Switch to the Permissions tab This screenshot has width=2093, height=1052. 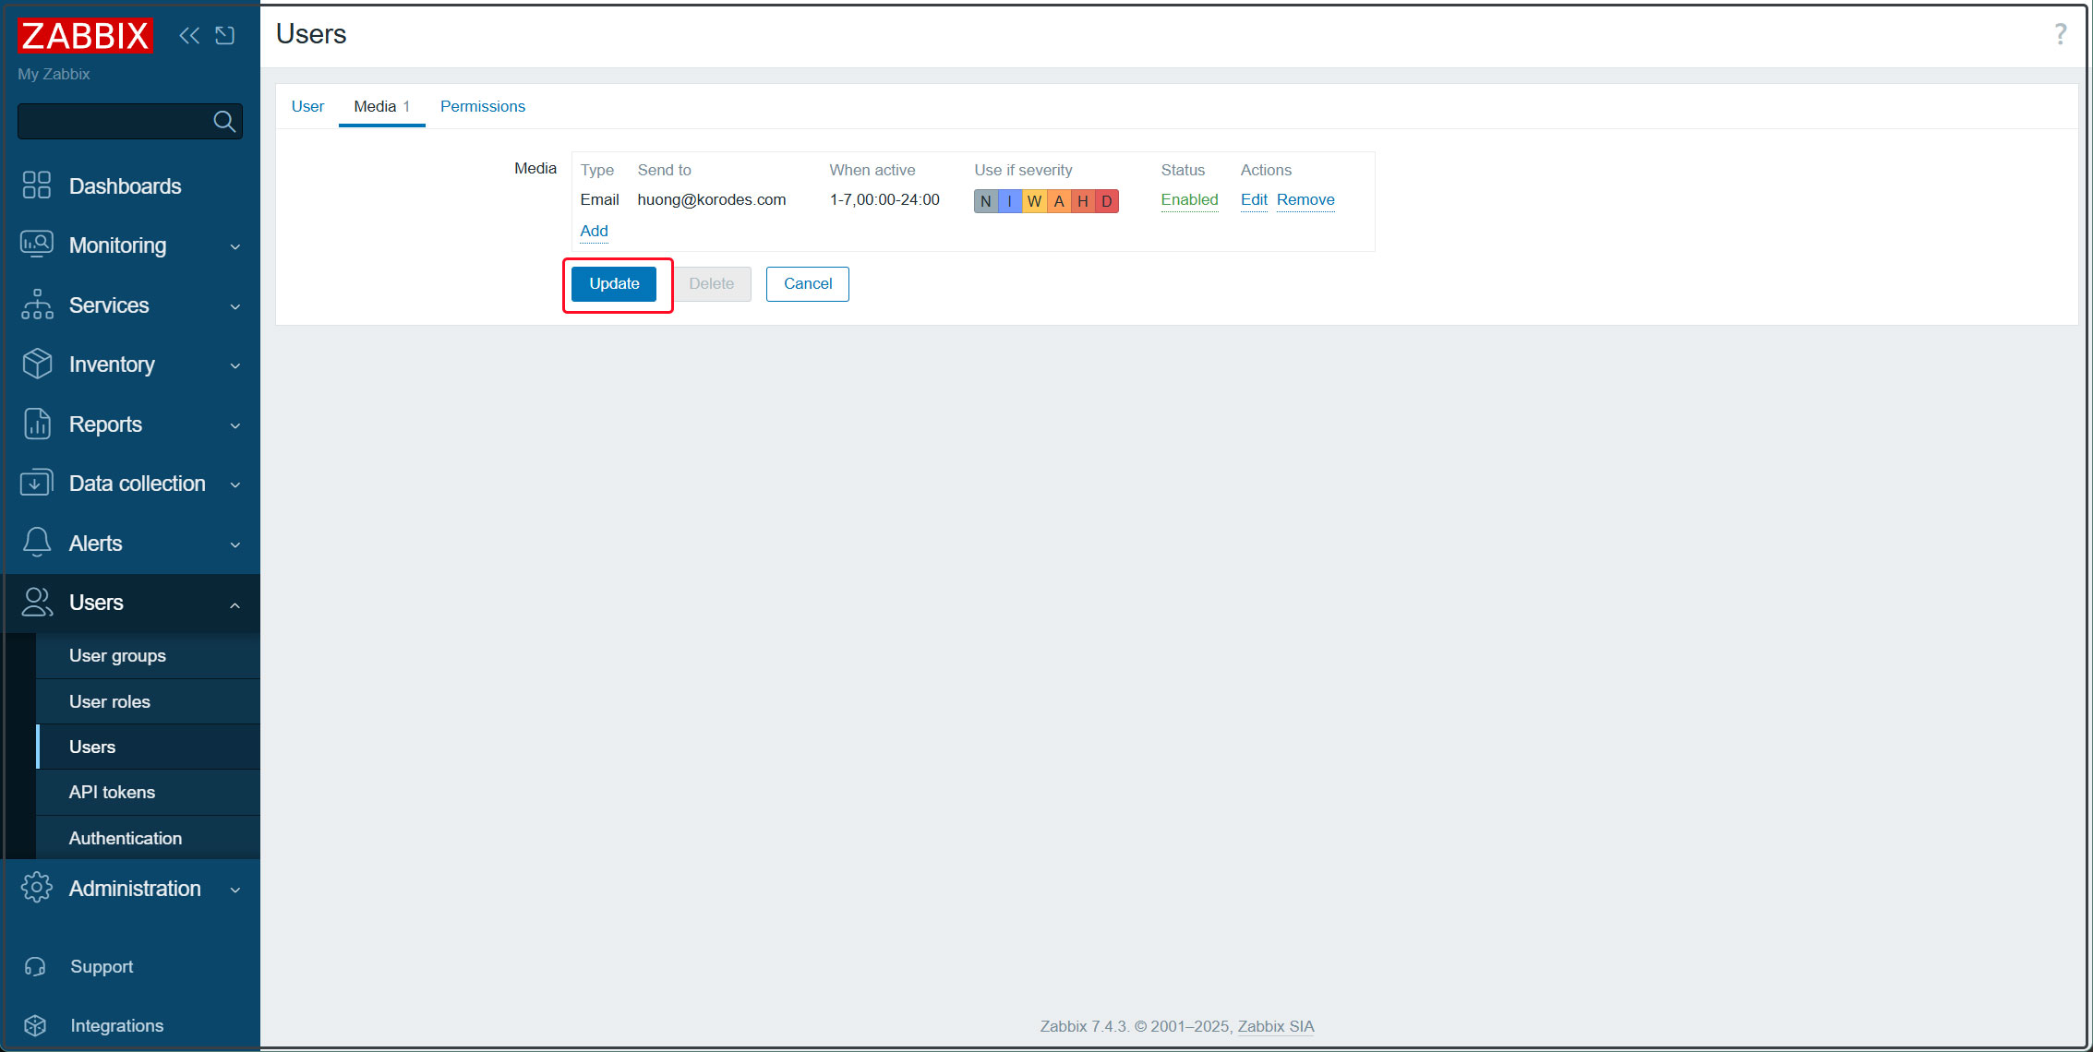[x=482, y=106]
